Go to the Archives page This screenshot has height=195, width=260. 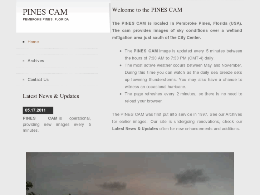click(36, 61)
